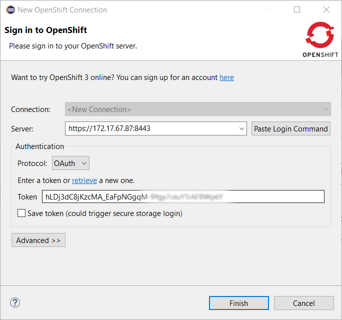Screen dimensions: 342x320
Task: Close the dialog with the X button
Action: [x=326, y=9]
